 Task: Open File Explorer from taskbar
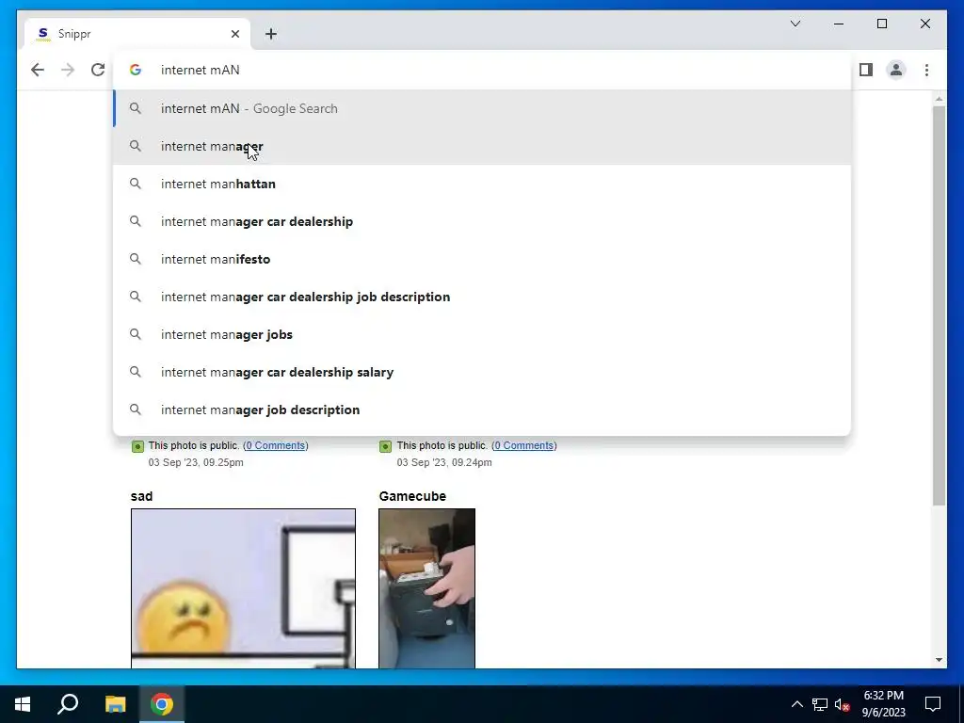115,704
